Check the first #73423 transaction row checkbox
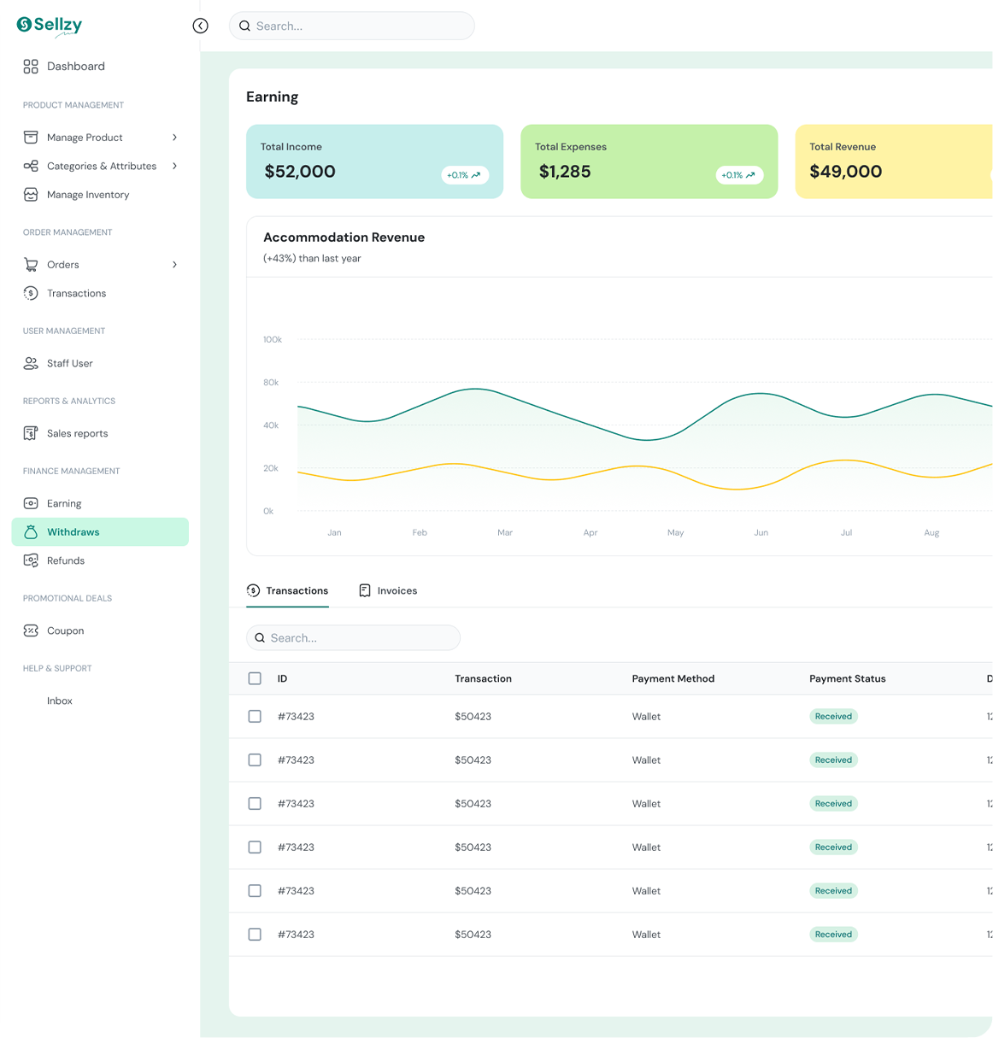This screenshot has width=993, height=1038. (255, 716)
